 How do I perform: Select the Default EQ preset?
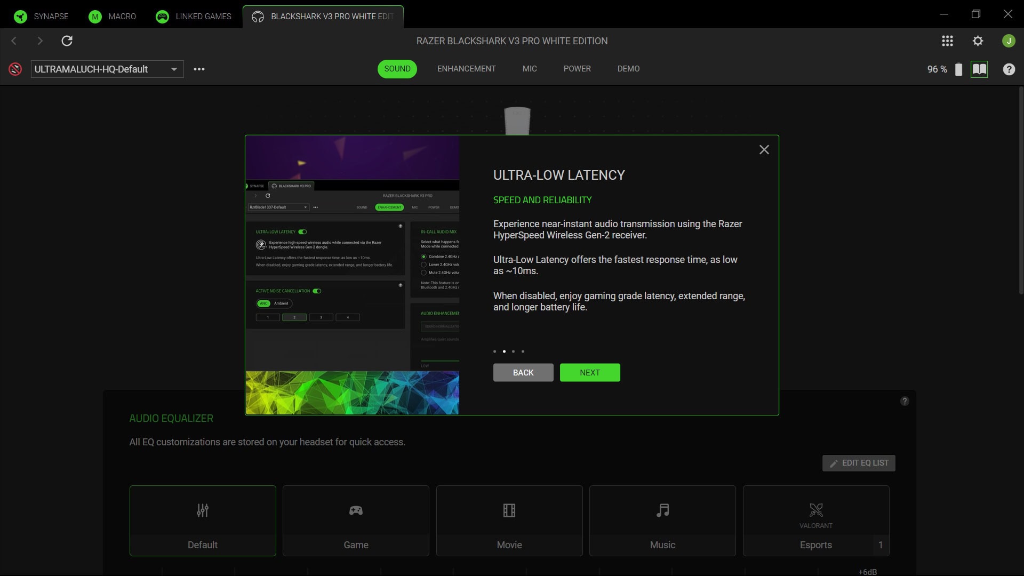click(203, 521)
